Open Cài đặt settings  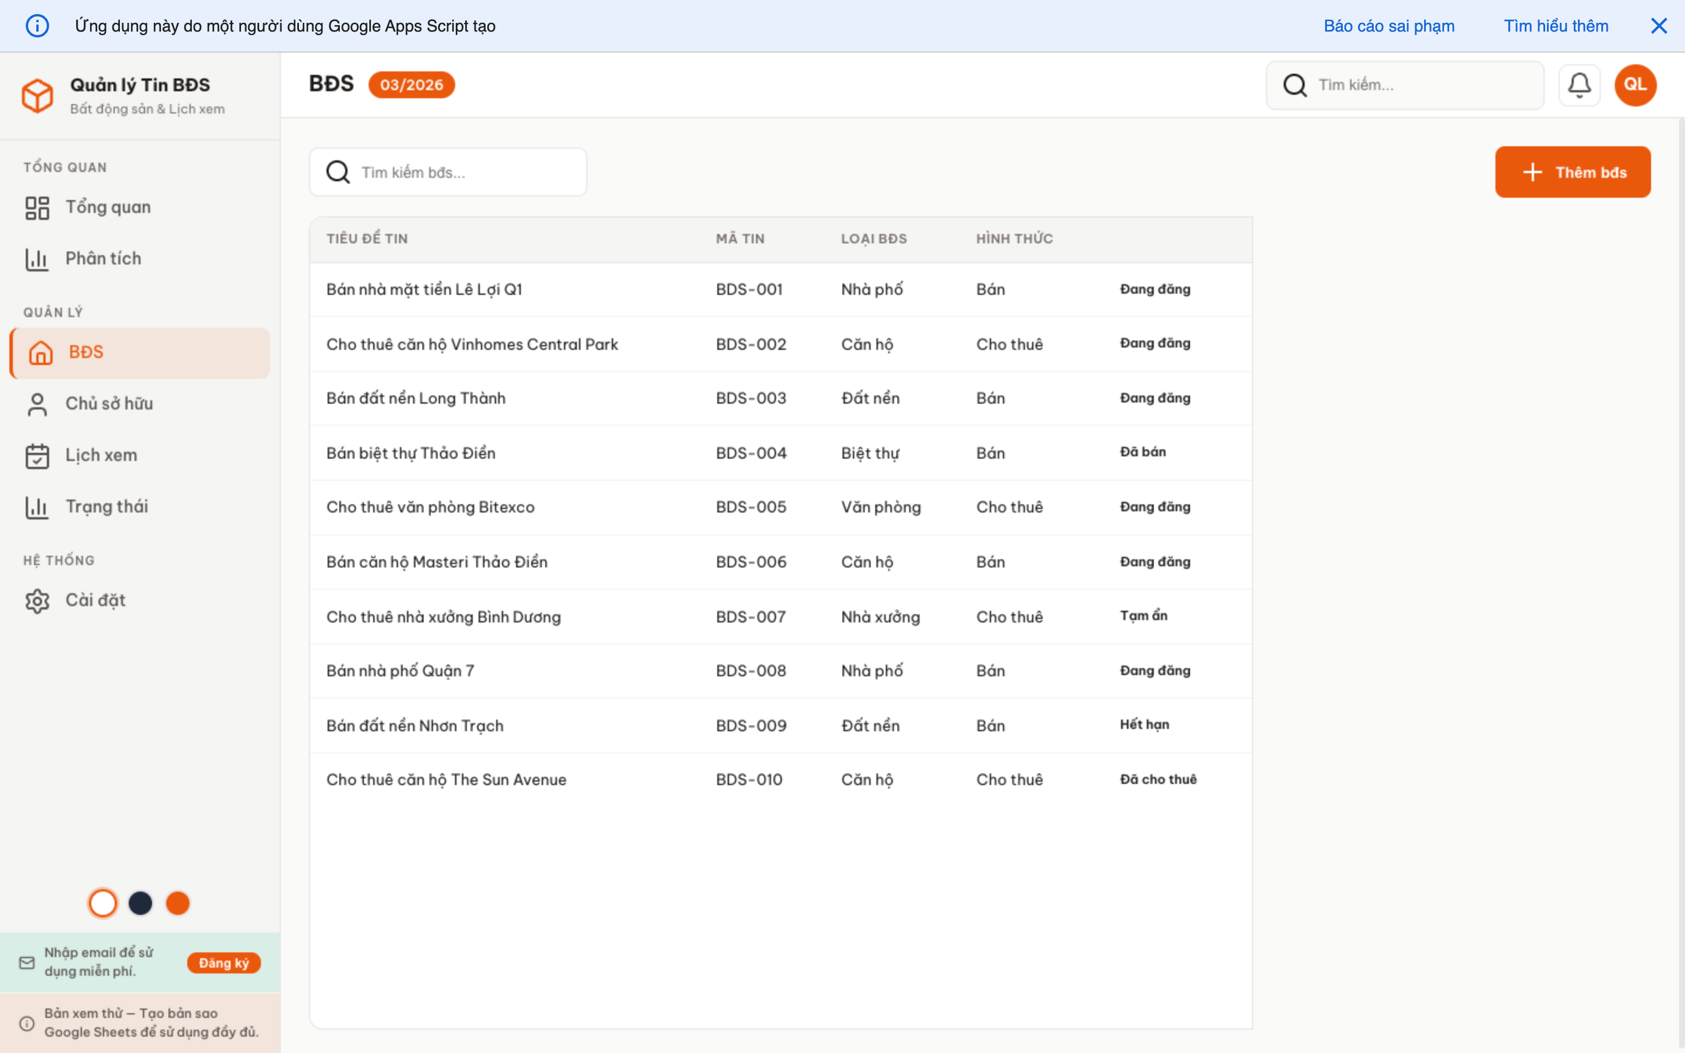95,600
